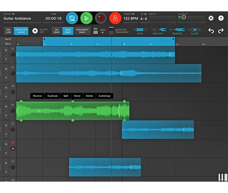Toggle the Grid switch
This screenshot has height=193, width=228.
point(95,31)
